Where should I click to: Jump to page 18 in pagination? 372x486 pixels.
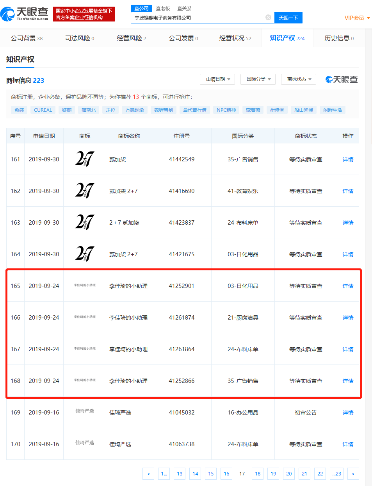[258, 474]
